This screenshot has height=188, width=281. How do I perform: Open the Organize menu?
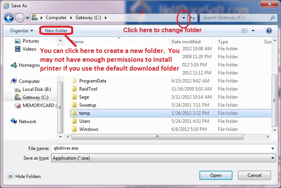pyautogui.click(x=22, y=31)
